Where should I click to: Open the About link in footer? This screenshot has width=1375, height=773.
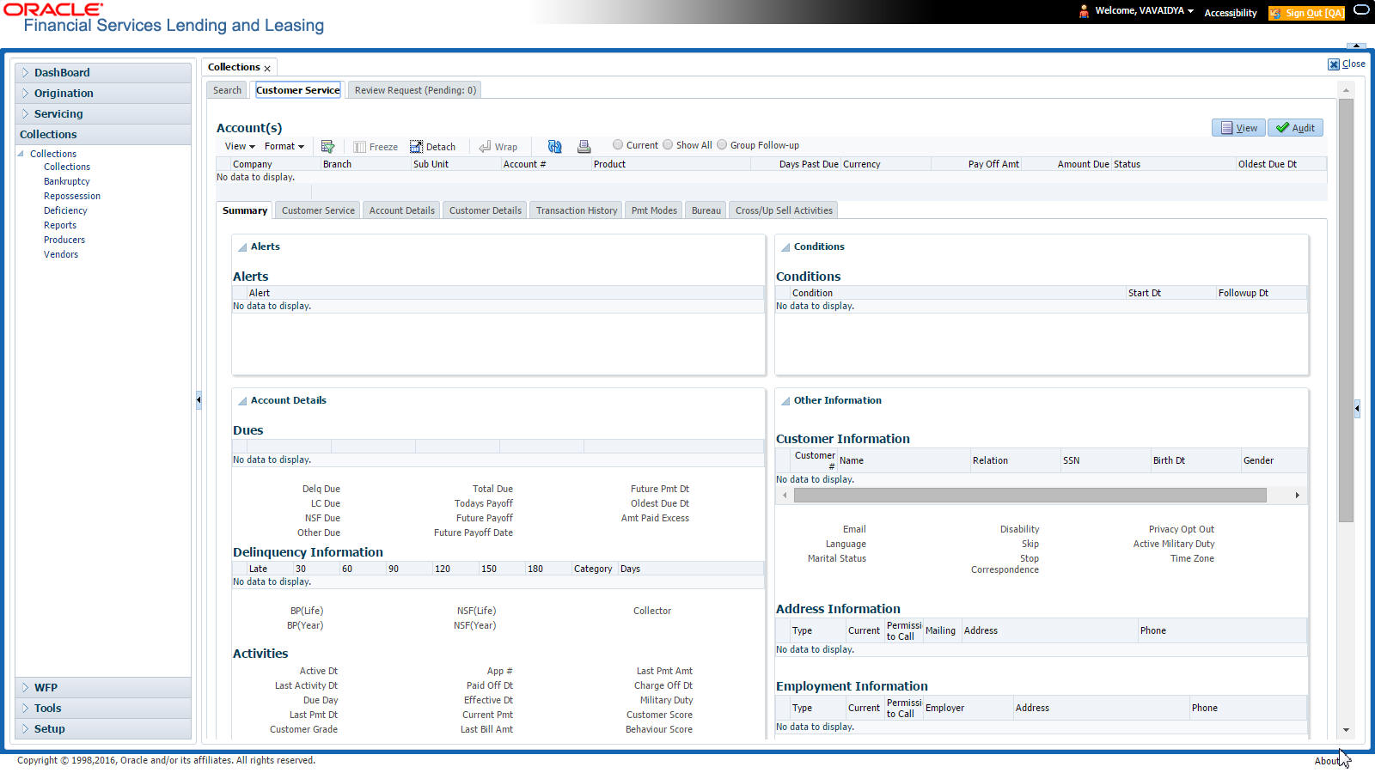click(x=1327, y=761)
